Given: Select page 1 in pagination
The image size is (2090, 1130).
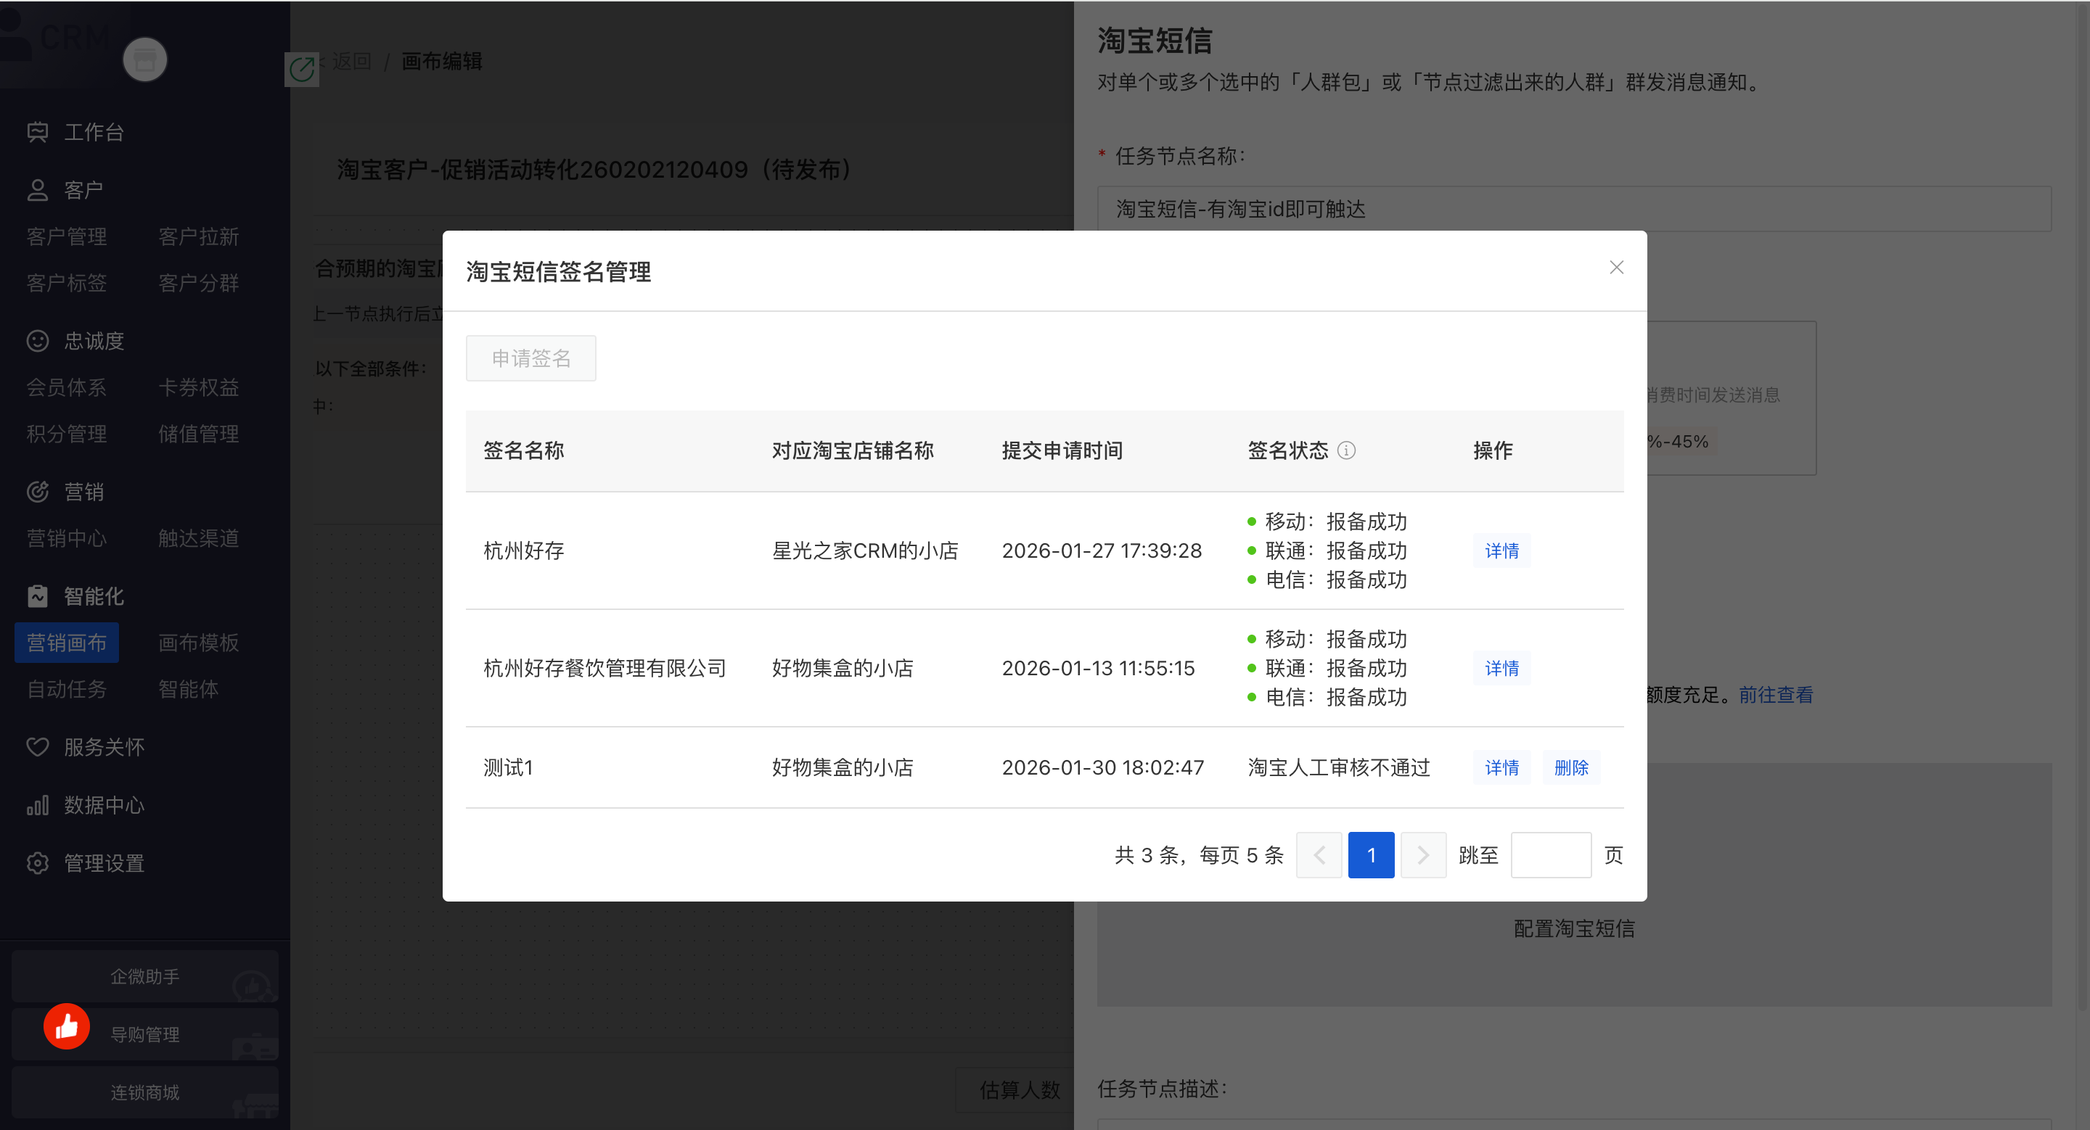Looking at the screenshot, I should pos(1371,855).
